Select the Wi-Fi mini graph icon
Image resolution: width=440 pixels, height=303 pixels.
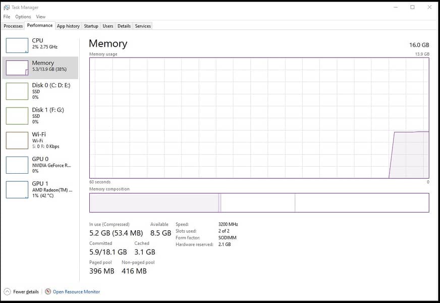click(17, 140)
